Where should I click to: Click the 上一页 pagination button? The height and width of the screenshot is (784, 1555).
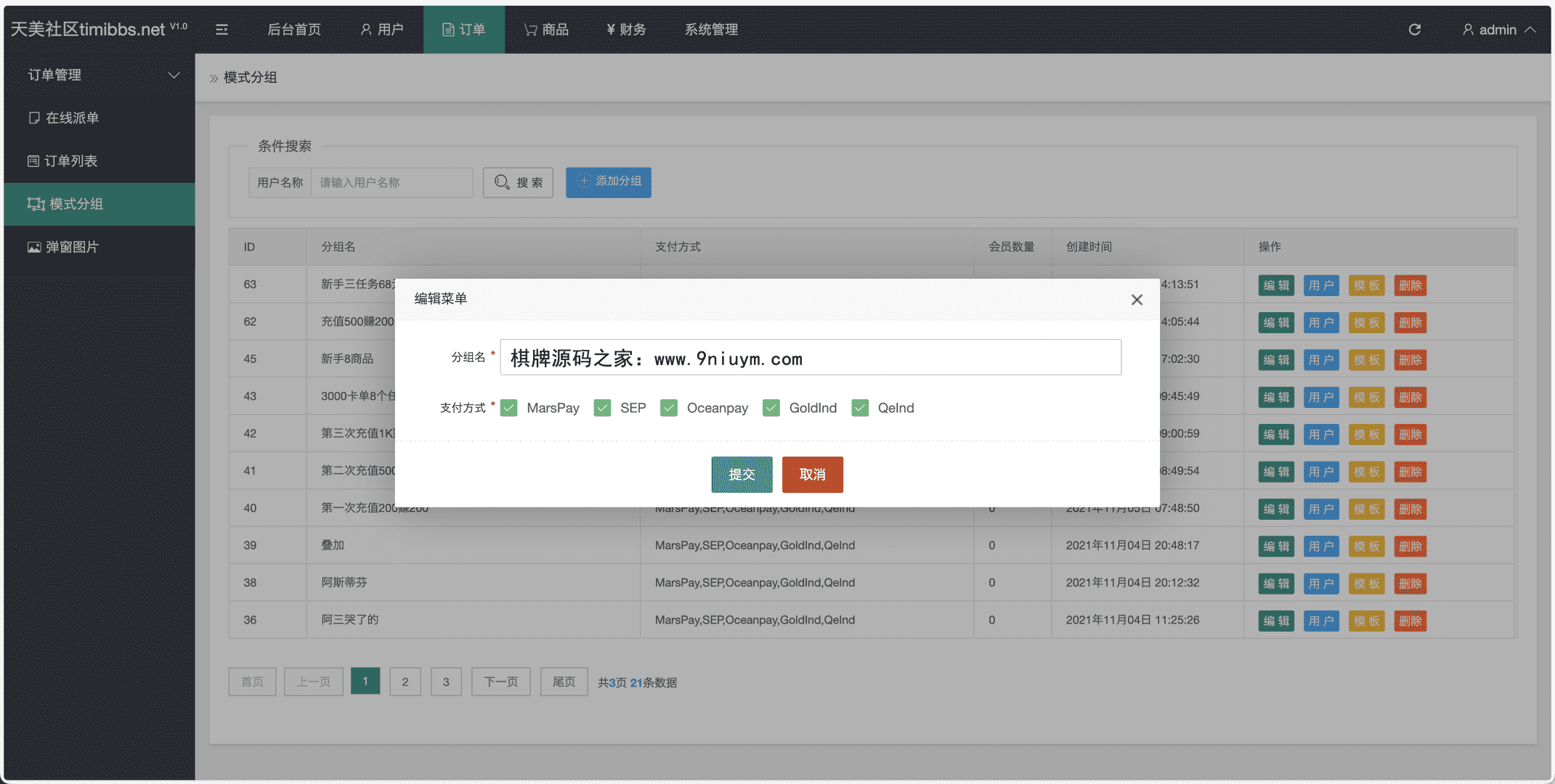point(314,682)
